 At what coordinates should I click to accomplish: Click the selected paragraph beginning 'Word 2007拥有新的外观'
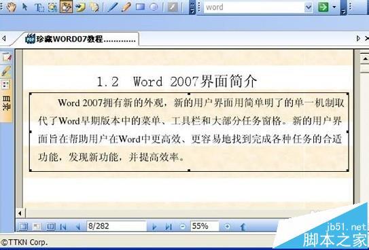point(189,132)
